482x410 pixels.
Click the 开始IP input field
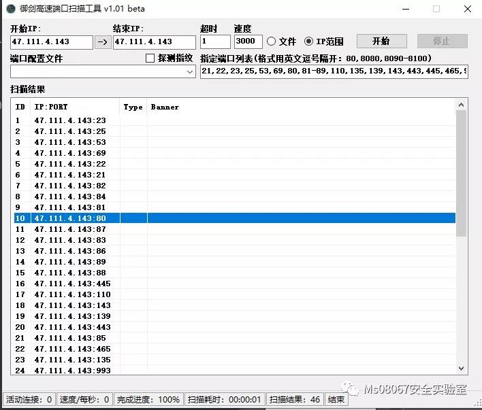tap(51, 41)
